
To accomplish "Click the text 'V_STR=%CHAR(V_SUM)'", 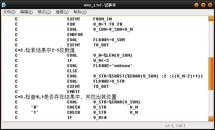I will [x=117, y=102].
